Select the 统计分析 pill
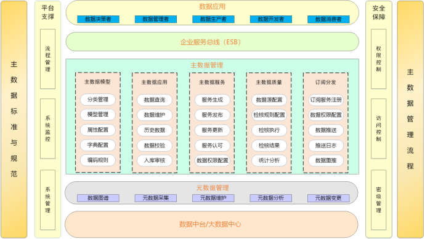425x239 pixels. pos(269,160)
